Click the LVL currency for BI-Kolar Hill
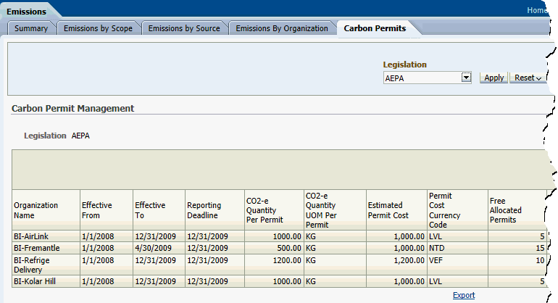The image size is (558, 303). coord(458,281)
